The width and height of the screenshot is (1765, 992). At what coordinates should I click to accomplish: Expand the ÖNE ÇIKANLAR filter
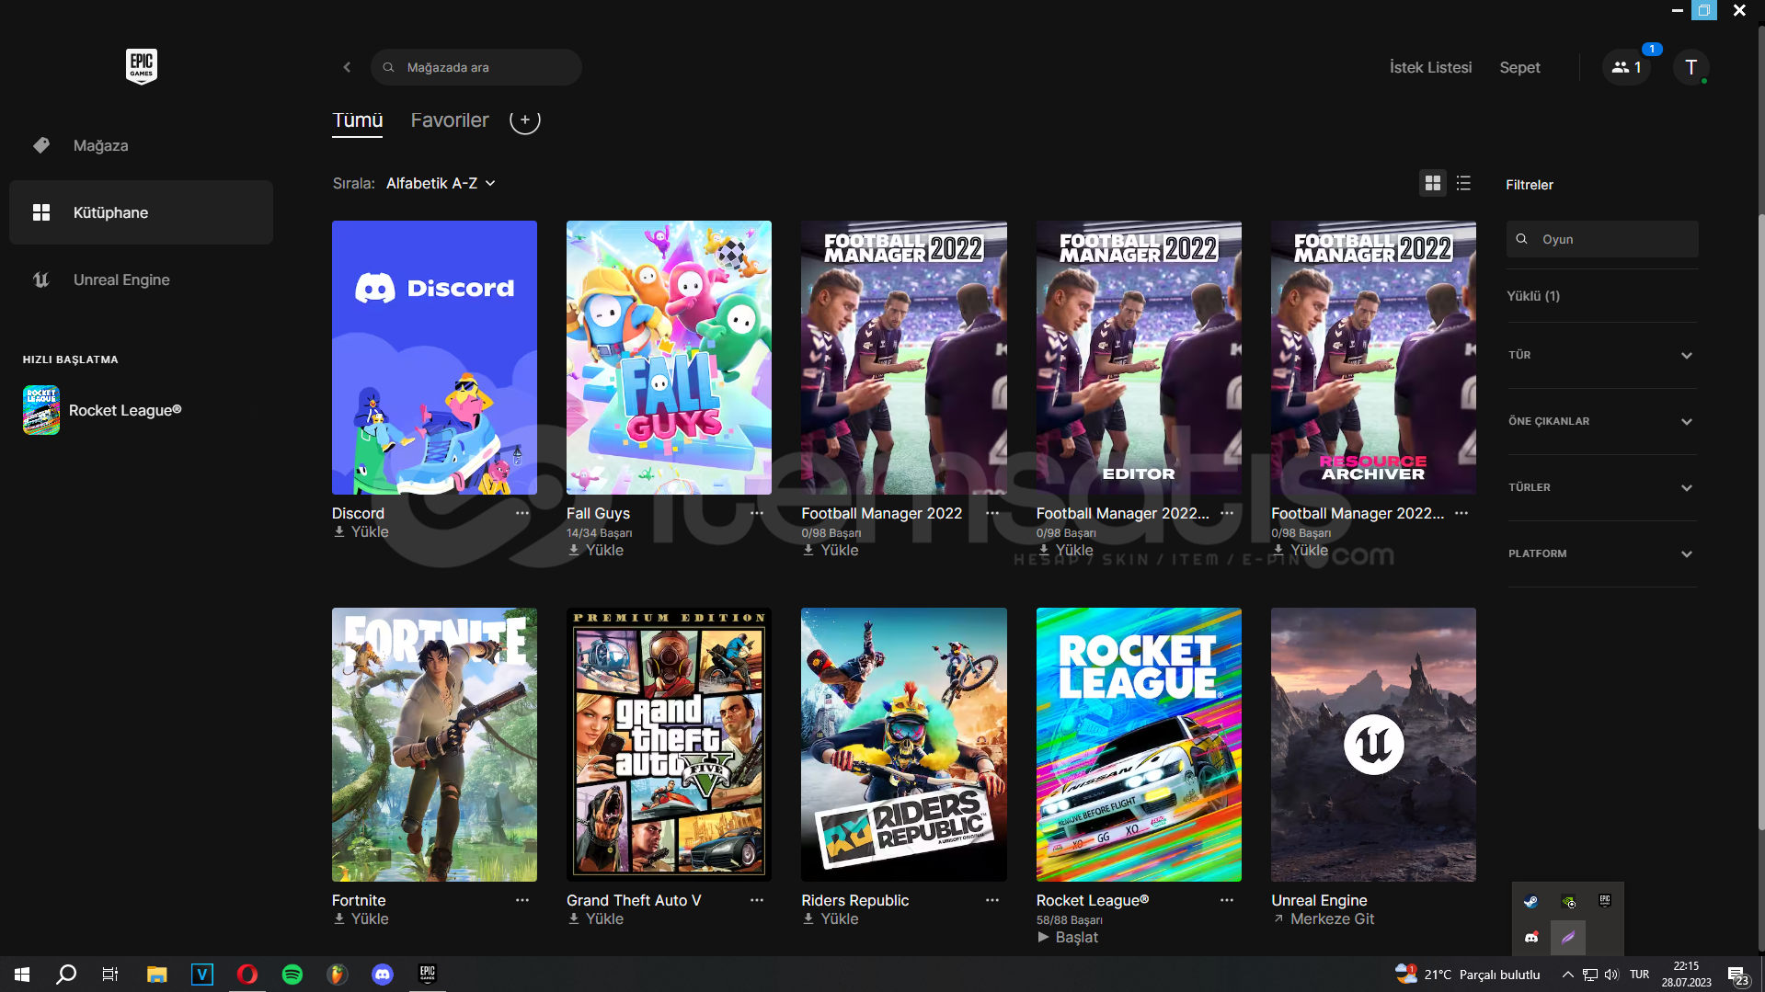pos(1600,421)
